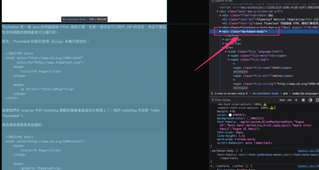Toggle dark color scheme simulation (half-moon icon)
The width and height of the screenshot is (319, 170).
point(310,100)
